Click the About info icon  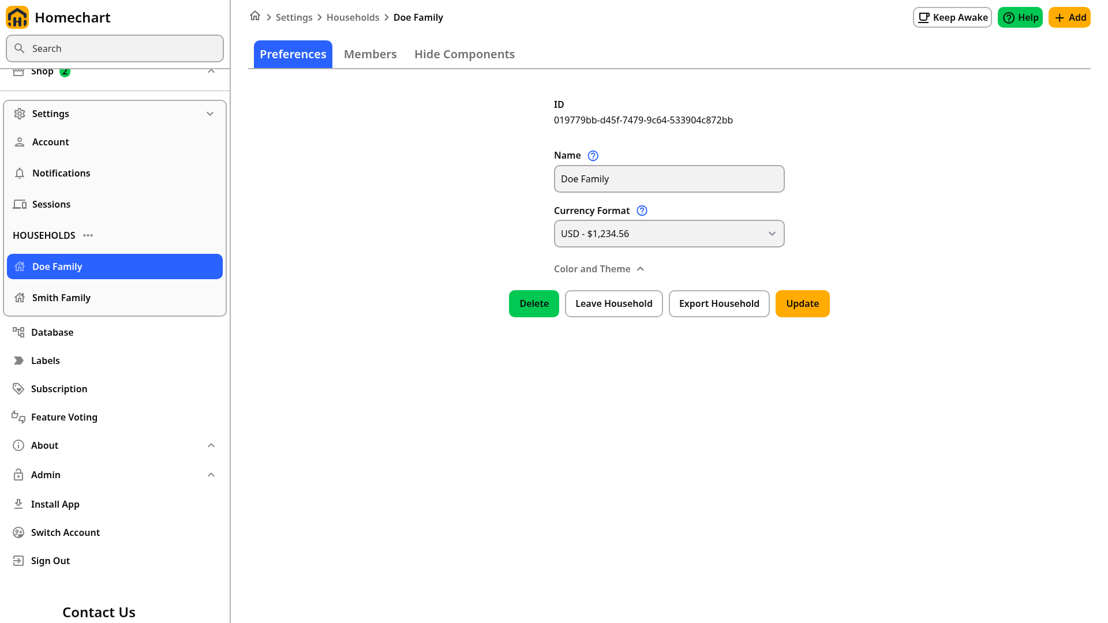18,445
